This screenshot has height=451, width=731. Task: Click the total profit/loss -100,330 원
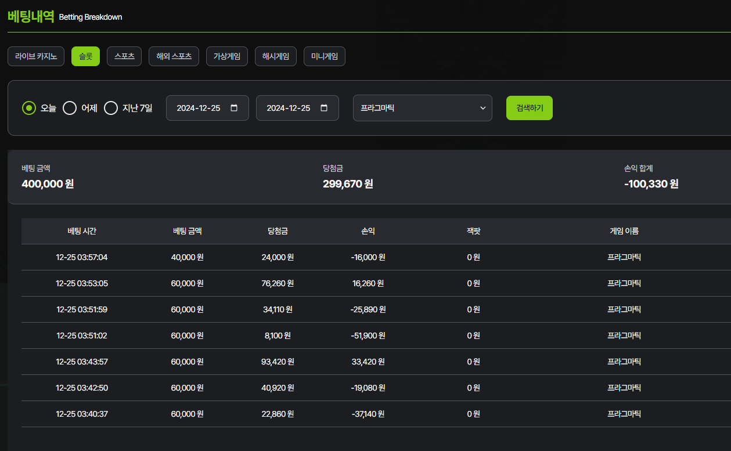click(651, 184)
